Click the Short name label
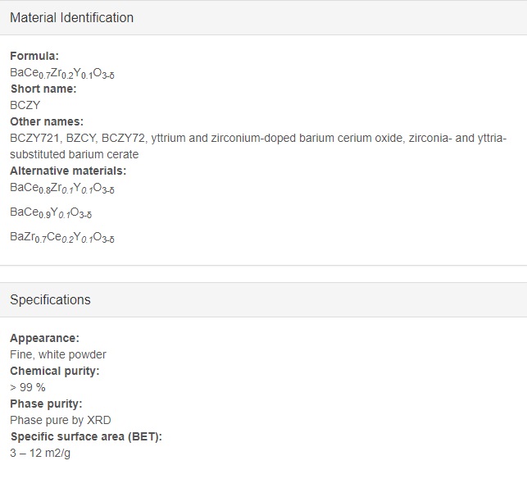Screen dimensions: 527x479 (43, 89)
